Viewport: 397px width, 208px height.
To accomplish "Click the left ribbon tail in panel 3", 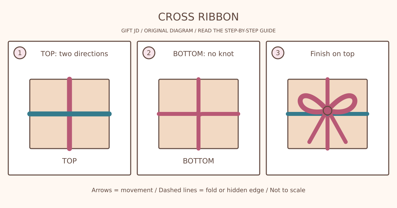I will [318, 127].
